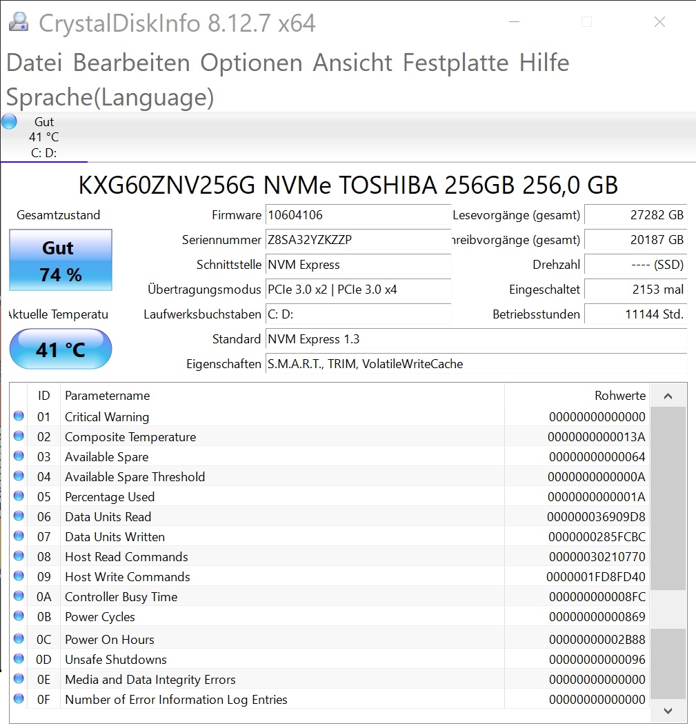Select the Data Units Written parameter name

tap(115, 537)
